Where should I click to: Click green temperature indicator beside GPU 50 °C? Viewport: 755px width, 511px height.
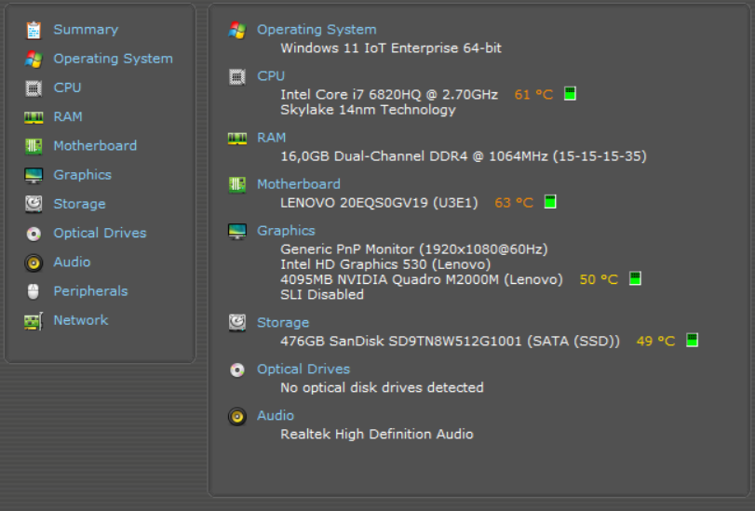point(635,278)
